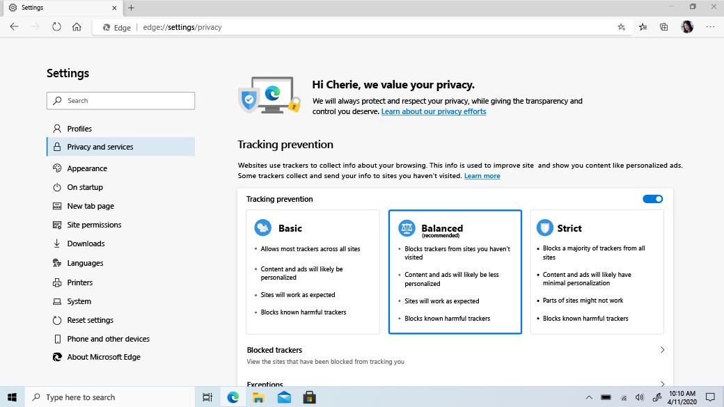Turn off the Tracking prevention toggle

point(652,199)
